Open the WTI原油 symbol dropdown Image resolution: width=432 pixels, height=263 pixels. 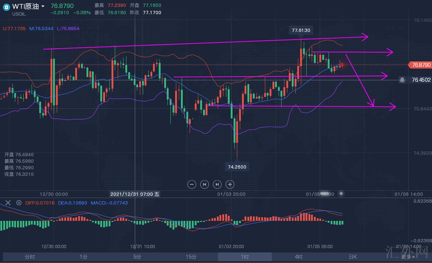coord(43,7)
